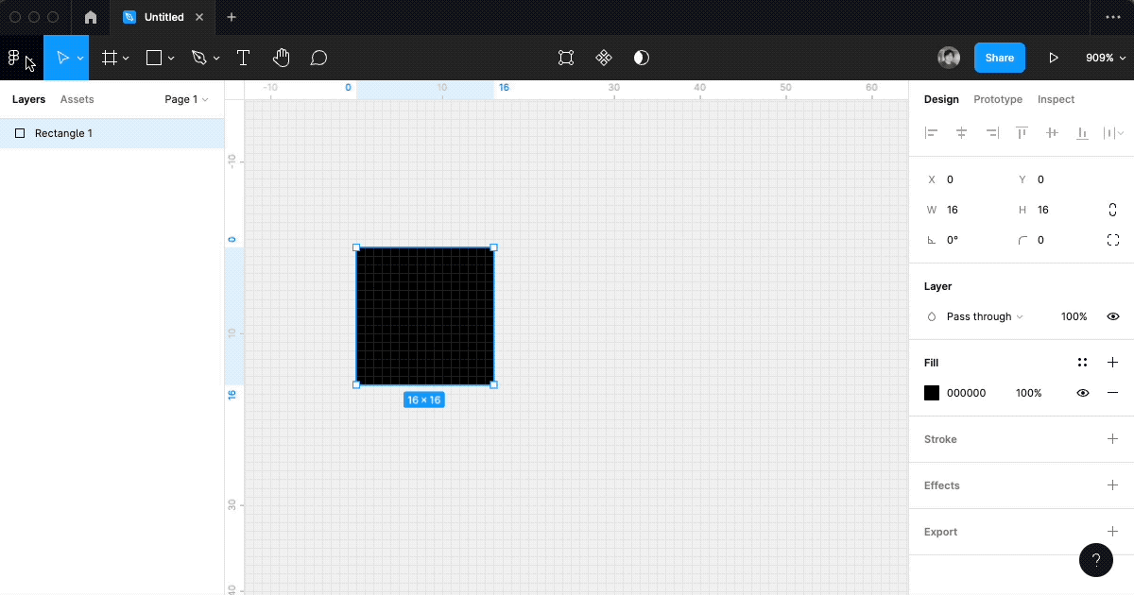Add an export setting with plus
The height and width of the screenshot is (595, 1134).
pos(1113,532)
